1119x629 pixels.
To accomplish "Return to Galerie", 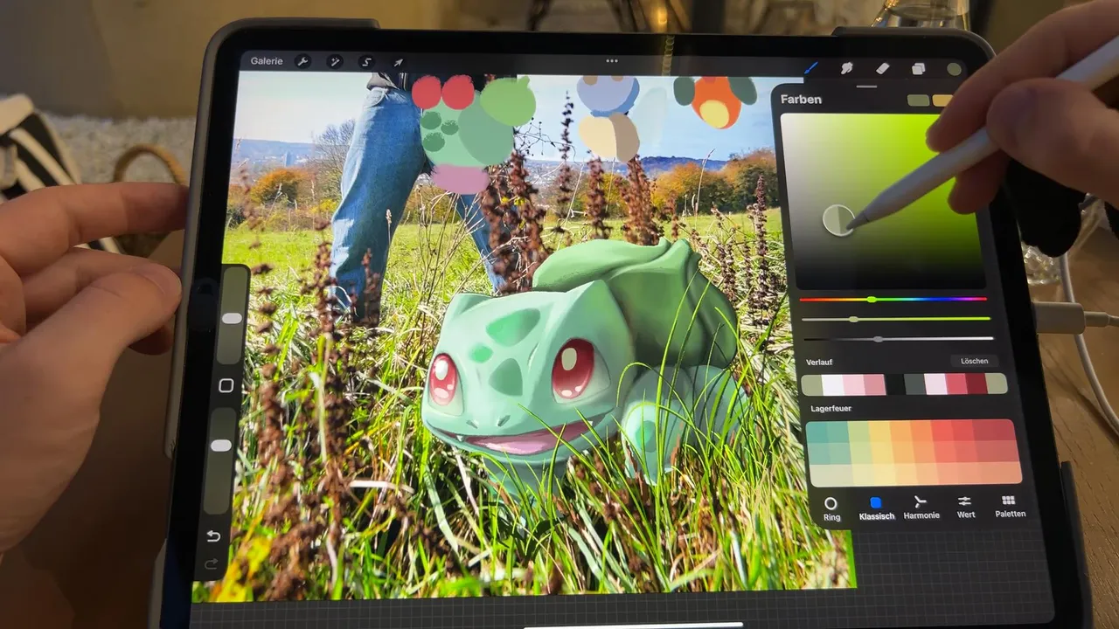I will 267,61.
